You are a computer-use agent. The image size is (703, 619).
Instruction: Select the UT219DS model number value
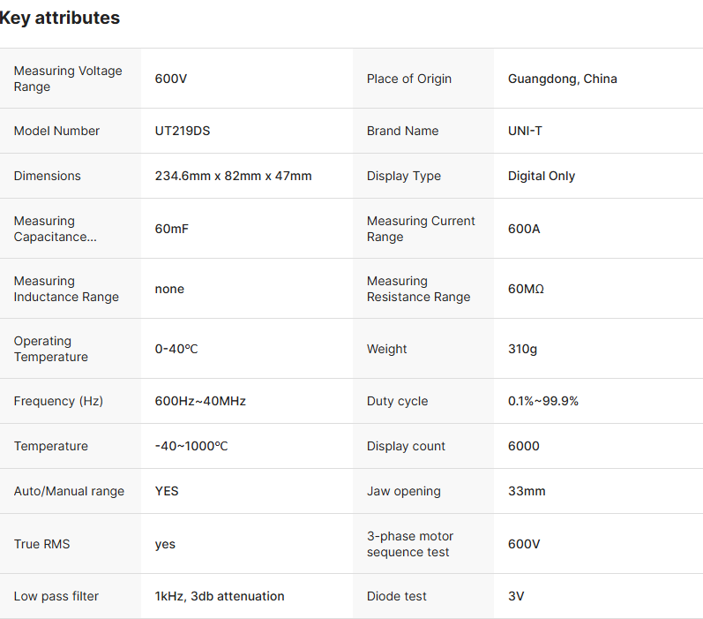pyautogui.click(x=183, y=131)
